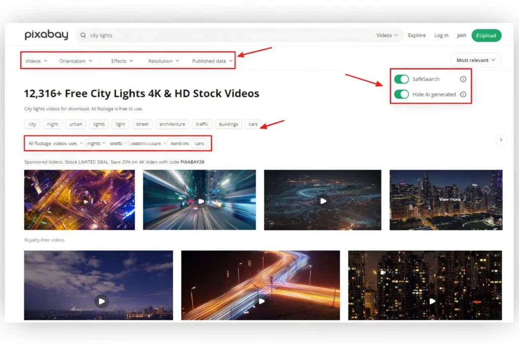Open the Explore menu item
The height and width of the screenshot is (346, 519).
coord(417,35)
